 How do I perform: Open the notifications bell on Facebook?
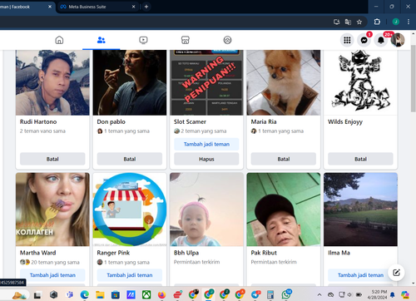pos(381,40)
